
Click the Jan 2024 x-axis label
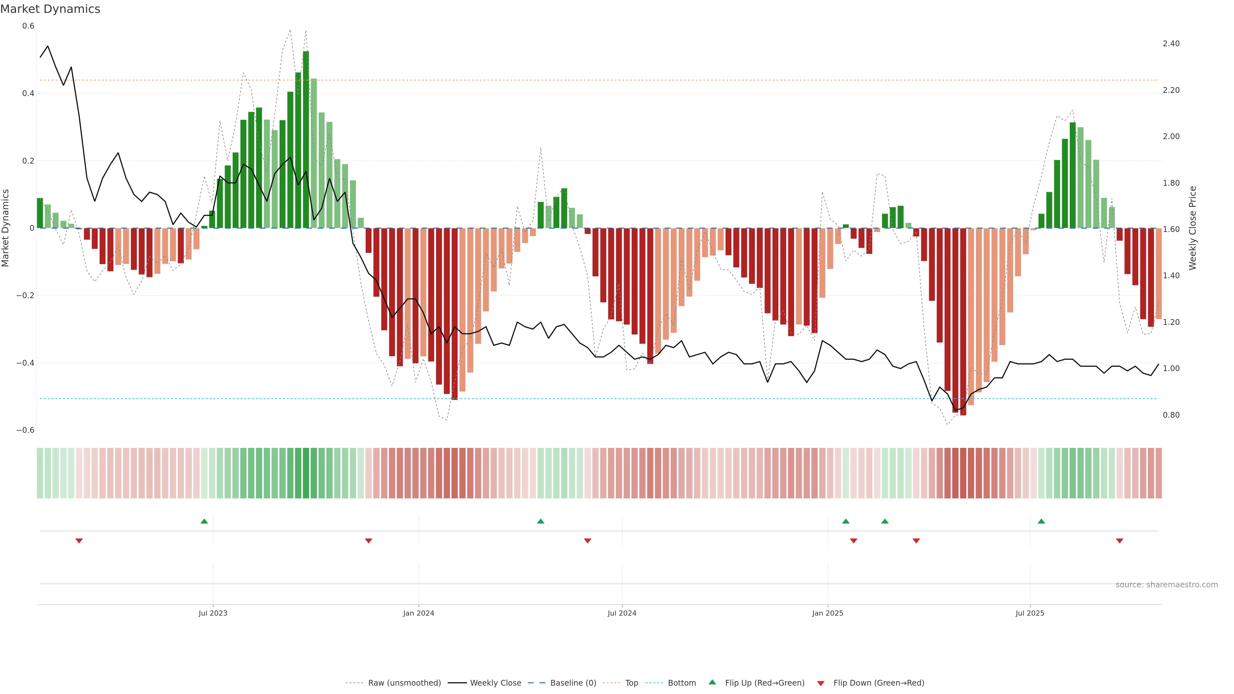click(x=418, y=613)
